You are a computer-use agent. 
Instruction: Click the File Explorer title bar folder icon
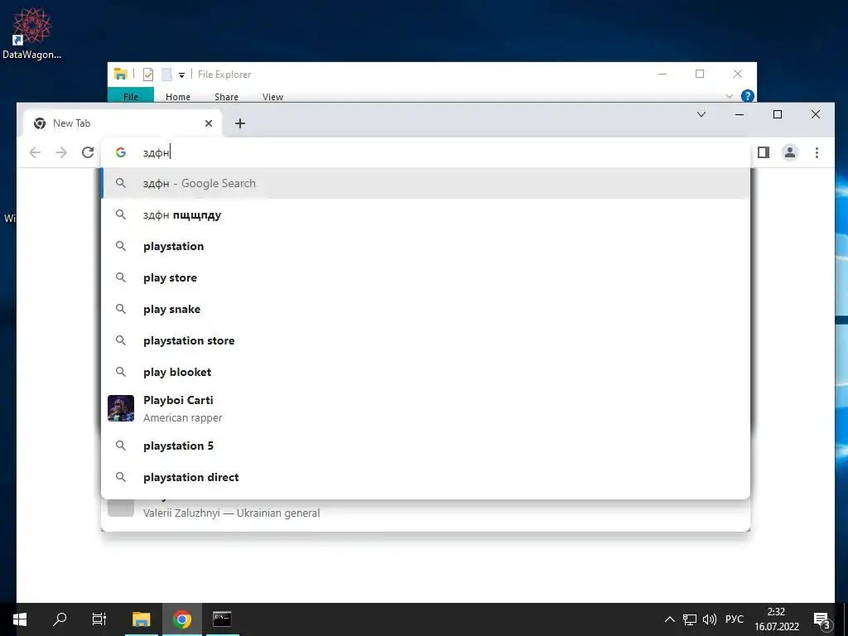coord(121,74)
